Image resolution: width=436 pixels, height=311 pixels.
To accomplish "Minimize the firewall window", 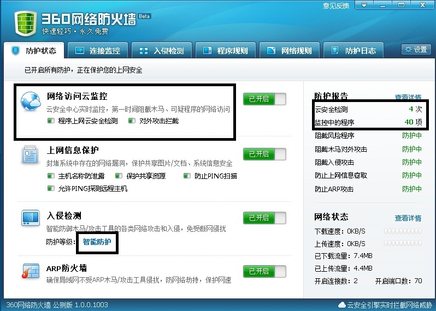I will [382, 5].
